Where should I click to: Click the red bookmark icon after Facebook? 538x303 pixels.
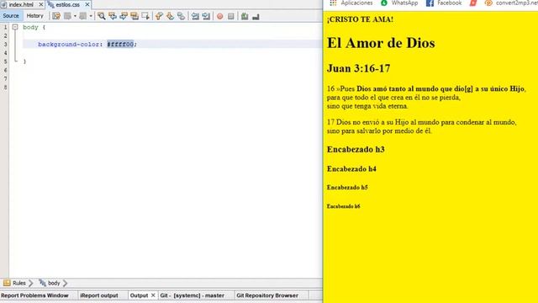(x=473, y=3)
